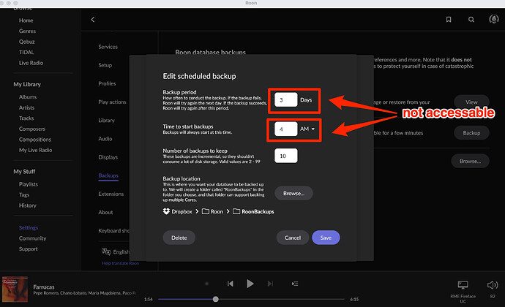Browse for backup location in dialog
The width and height of the screenshot is (505, 307).
coord(293,193)
